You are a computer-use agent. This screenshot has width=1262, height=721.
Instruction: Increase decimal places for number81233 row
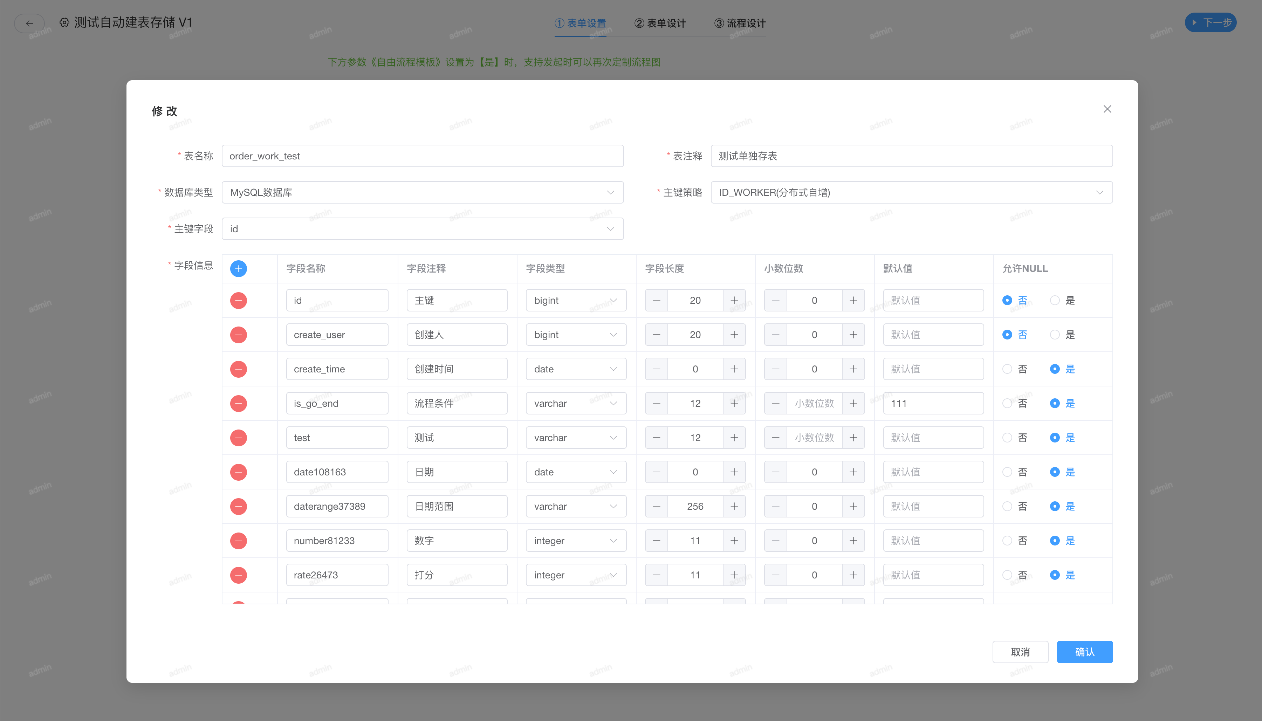[x=853, y=541]
